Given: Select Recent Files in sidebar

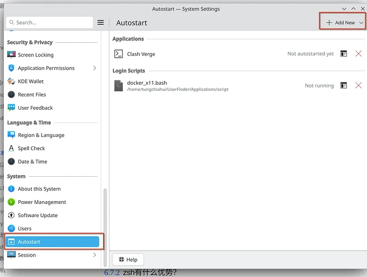Looking at the screenshot, I should 32,95.
